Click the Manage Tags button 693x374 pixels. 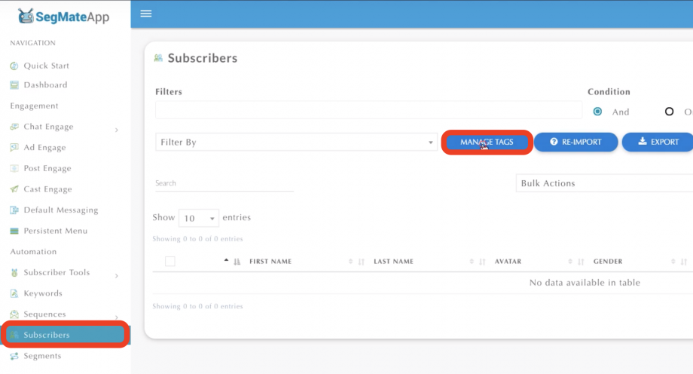(x=487, y=142)
